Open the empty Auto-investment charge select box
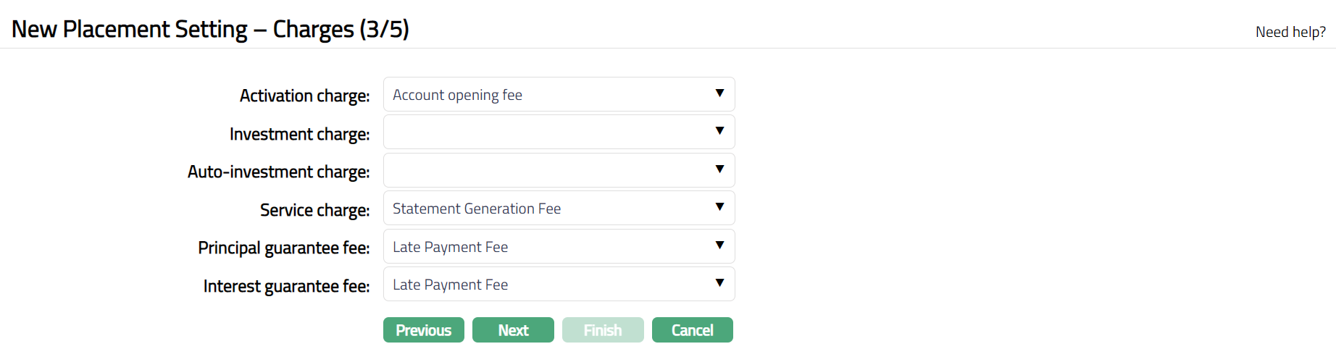Viewport: 1336px width, 357px height. pos(551,171)
